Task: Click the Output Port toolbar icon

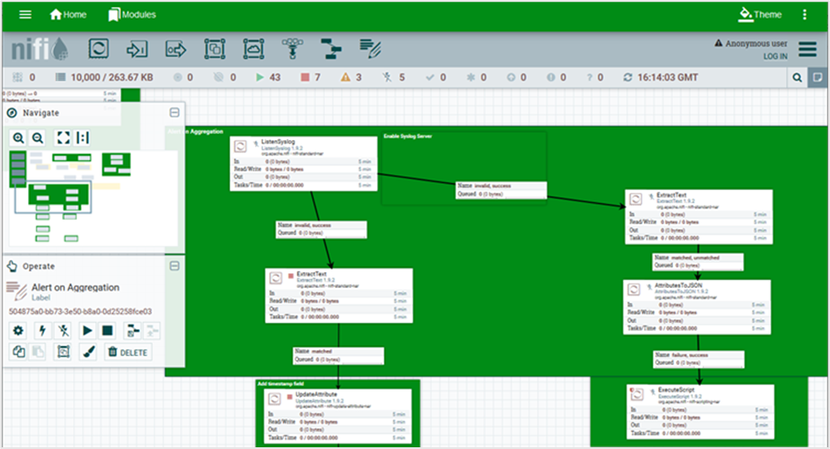Action: pyautogui.click(x=176, y=48)
